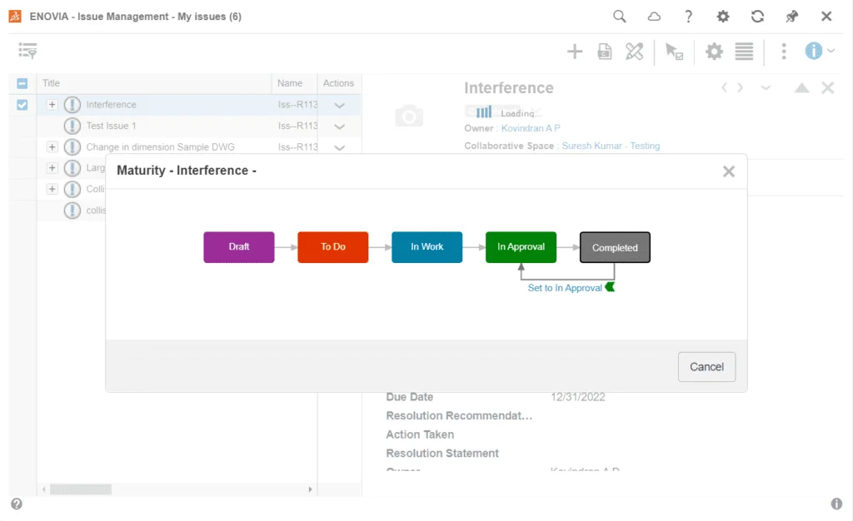
Task: Open the info dropdown beside the blue info icon
Action: point(830,51)
